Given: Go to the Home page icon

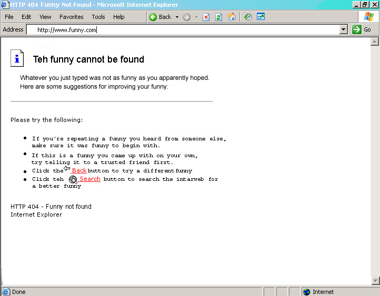Looking at the screenshot, I should click(232, 17).
